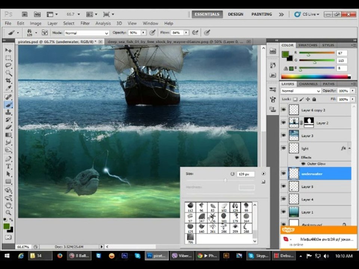
Task: Switch to the Design workspace
Action: click(235, 14)
